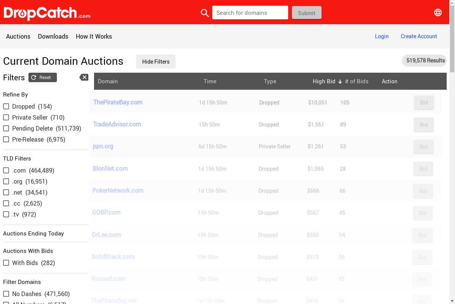Open How It Works page
This screenshot has height=304, width=455.
click(x=94, y=36)
